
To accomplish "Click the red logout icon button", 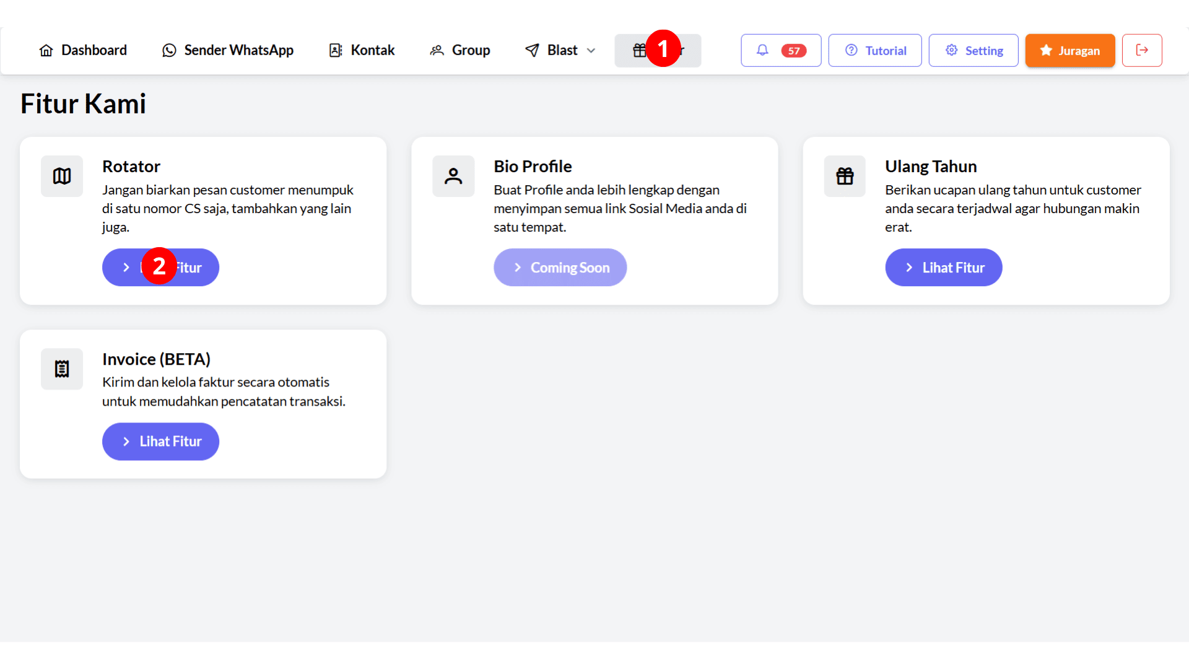I will pyautogui.click(x=1142, y=50).
